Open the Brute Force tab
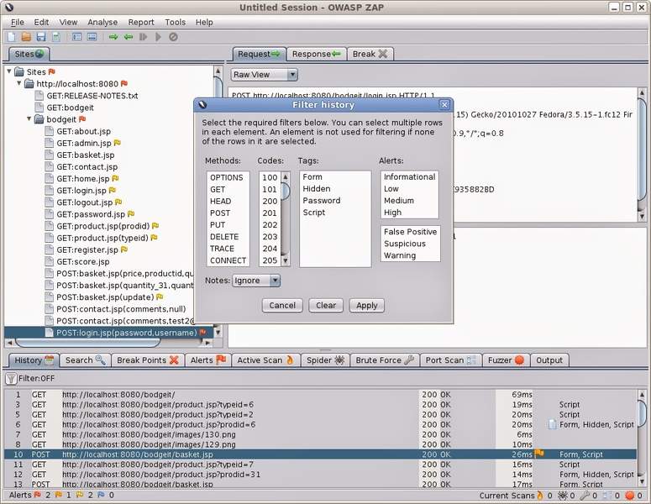The width and height of the screenshot is (651, 504). (385, 360)
